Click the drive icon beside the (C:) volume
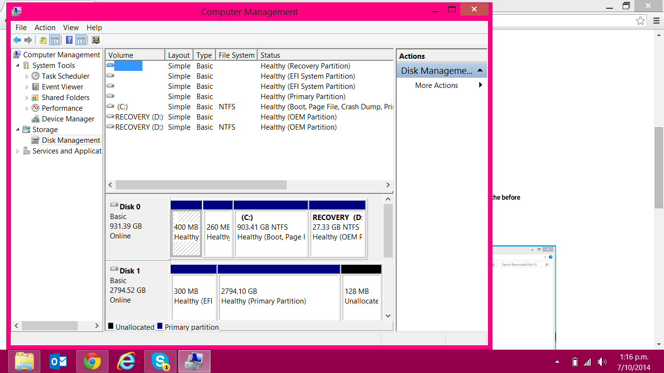Viewport: 664px width, 373px height. pyautogui.click(x=110, y=107)
